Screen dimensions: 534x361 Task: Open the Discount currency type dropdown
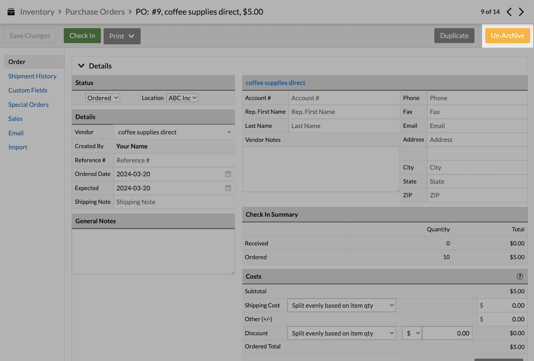point(412,333)
